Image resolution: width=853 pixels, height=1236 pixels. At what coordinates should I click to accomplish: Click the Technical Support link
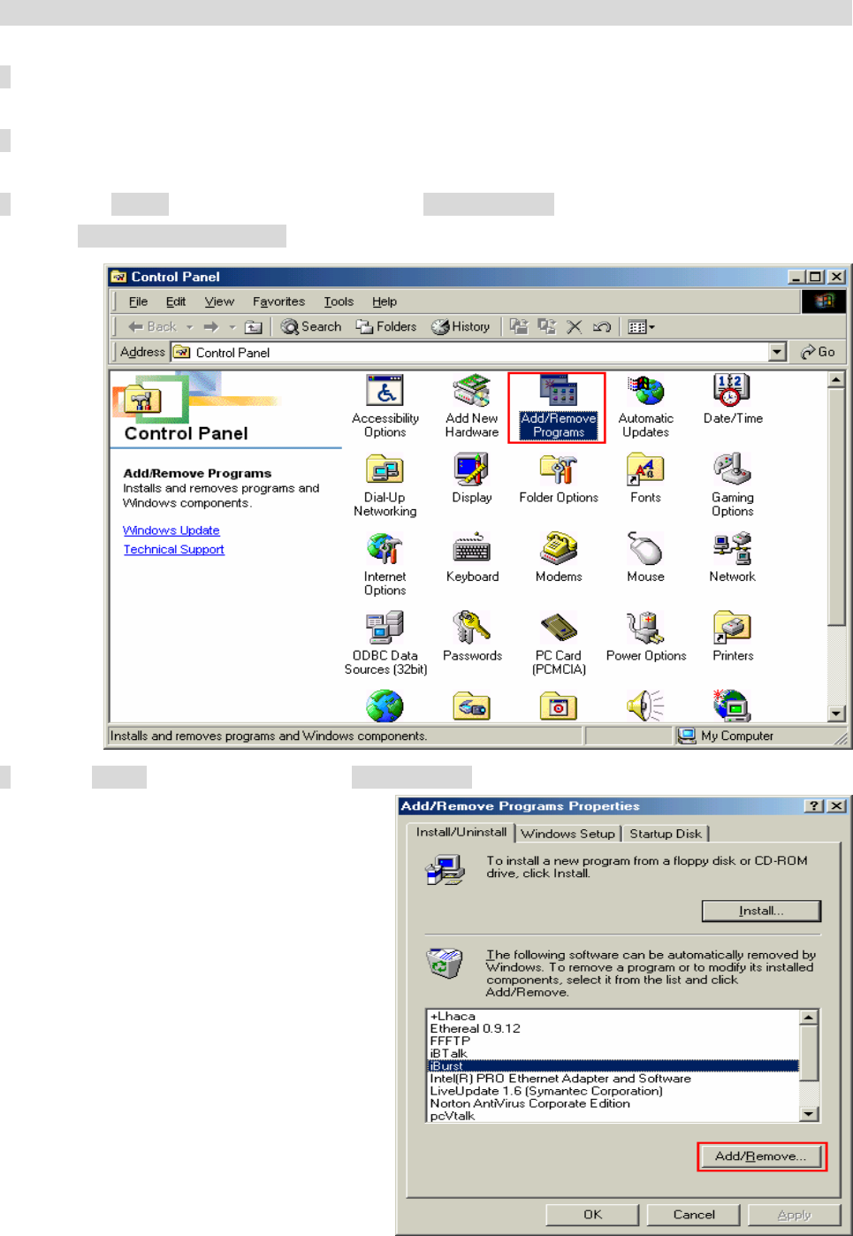pyautogui.click(x=174, y=550)
